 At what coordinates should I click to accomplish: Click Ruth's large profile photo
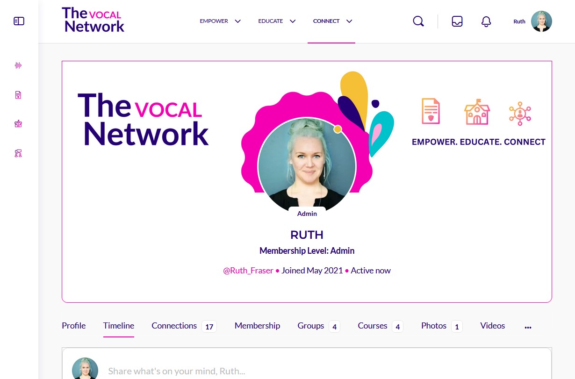click(x=307, y=166)
